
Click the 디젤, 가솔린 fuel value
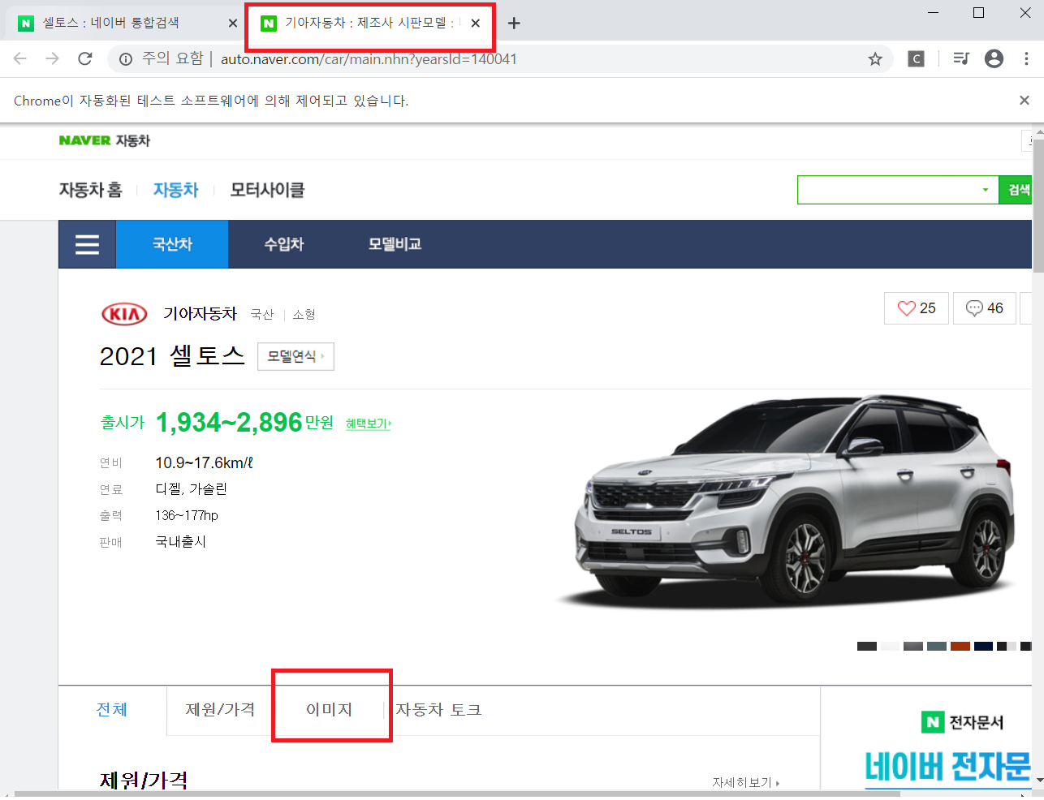point(192,489)
